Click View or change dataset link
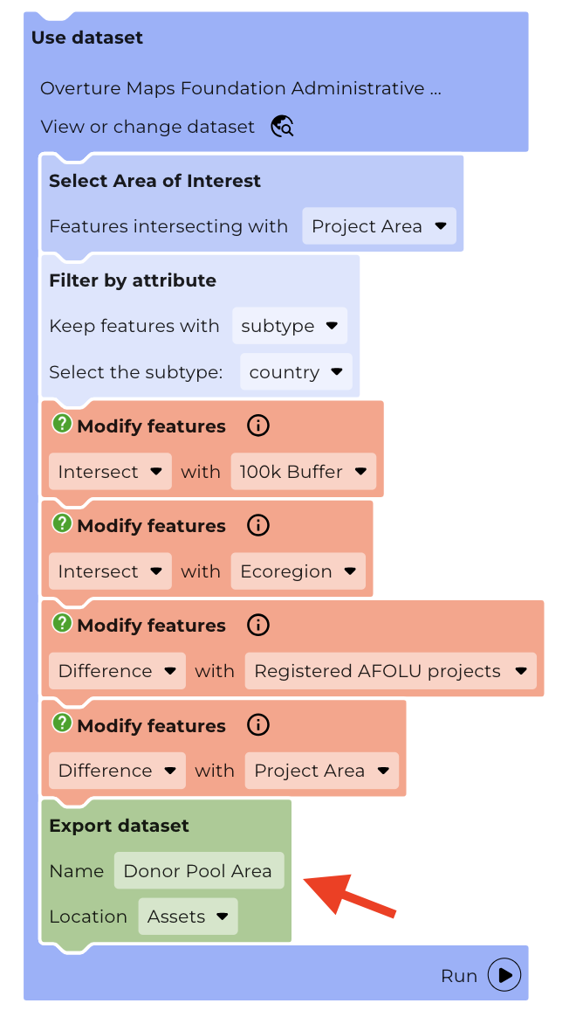 click(x=147, y=126)
